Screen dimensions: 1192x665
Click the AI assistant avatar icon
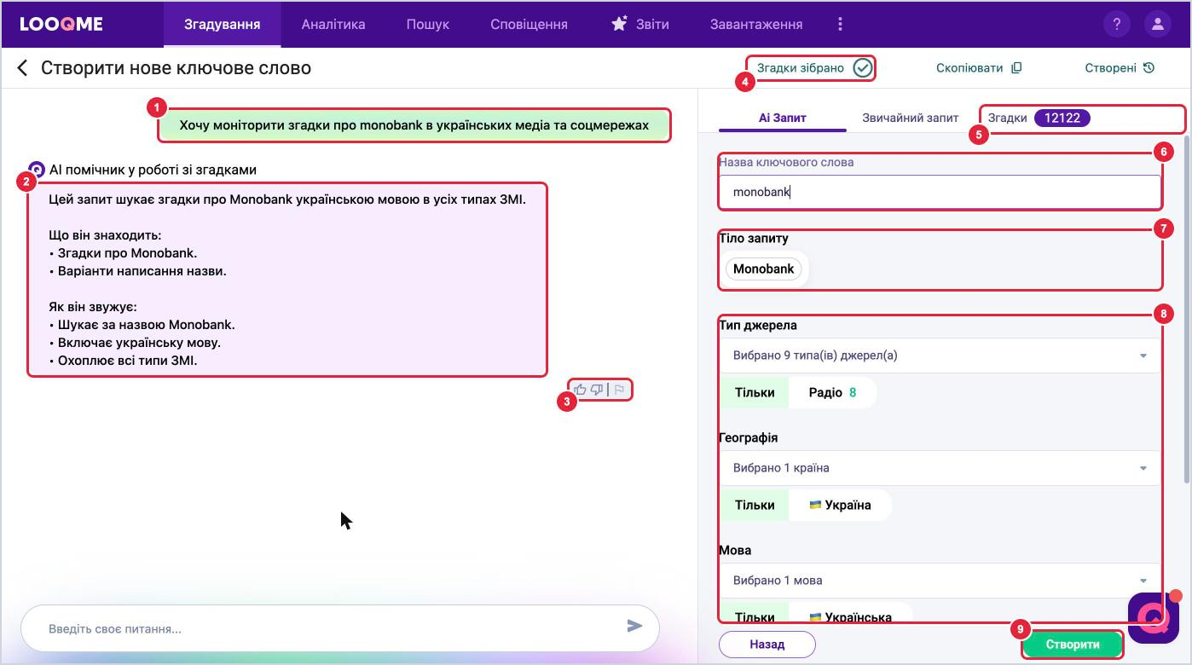pyautogui.click(x=37, y=170)
